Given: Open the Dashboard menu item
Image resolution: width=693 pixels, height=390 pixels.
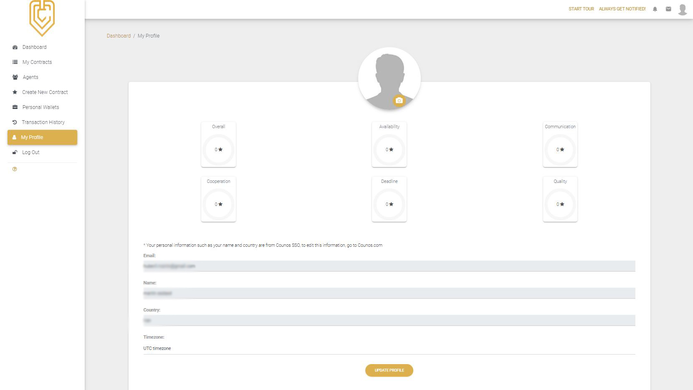Looking at the screenshot, I should 42,47.
